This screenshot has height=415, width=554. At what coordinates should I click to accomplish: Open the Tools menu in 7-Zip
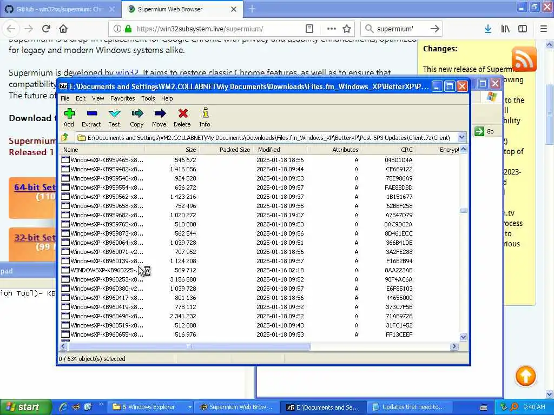pyautogui.click(x=148, y=98)
